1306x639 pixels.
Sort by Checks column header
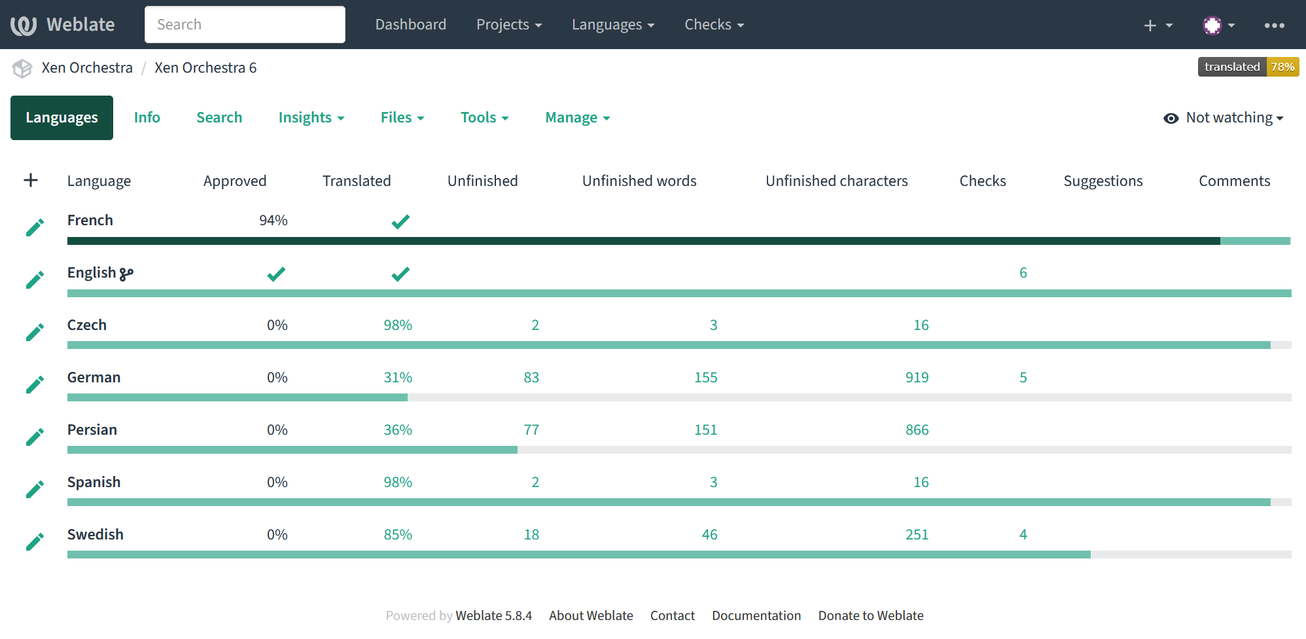point(983,181)
